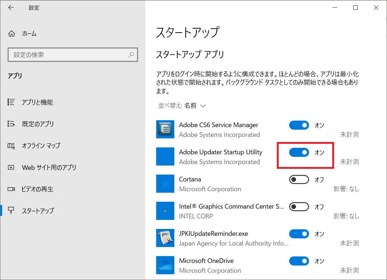Click the JPKIUpdateReminder.exe name
Viewport: 387px width, 280px height.
coord(213,234)
